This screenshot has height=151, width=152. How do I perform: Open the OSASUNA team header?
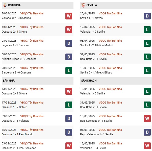38,5
